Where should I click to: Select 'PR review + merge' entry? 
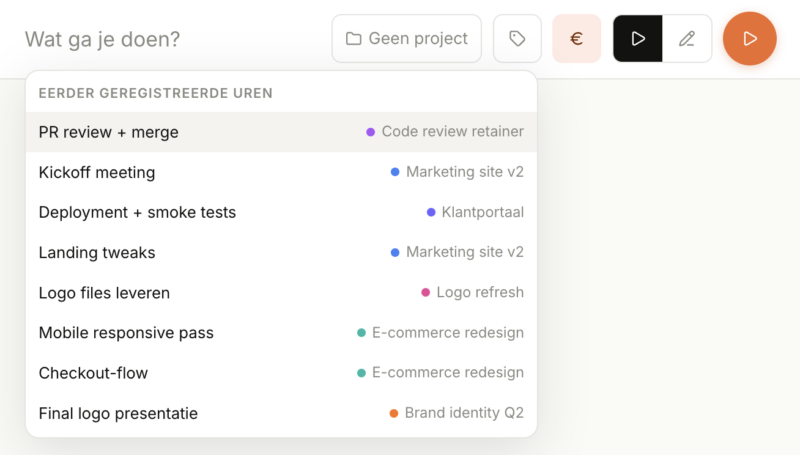[x=109, y=132]
